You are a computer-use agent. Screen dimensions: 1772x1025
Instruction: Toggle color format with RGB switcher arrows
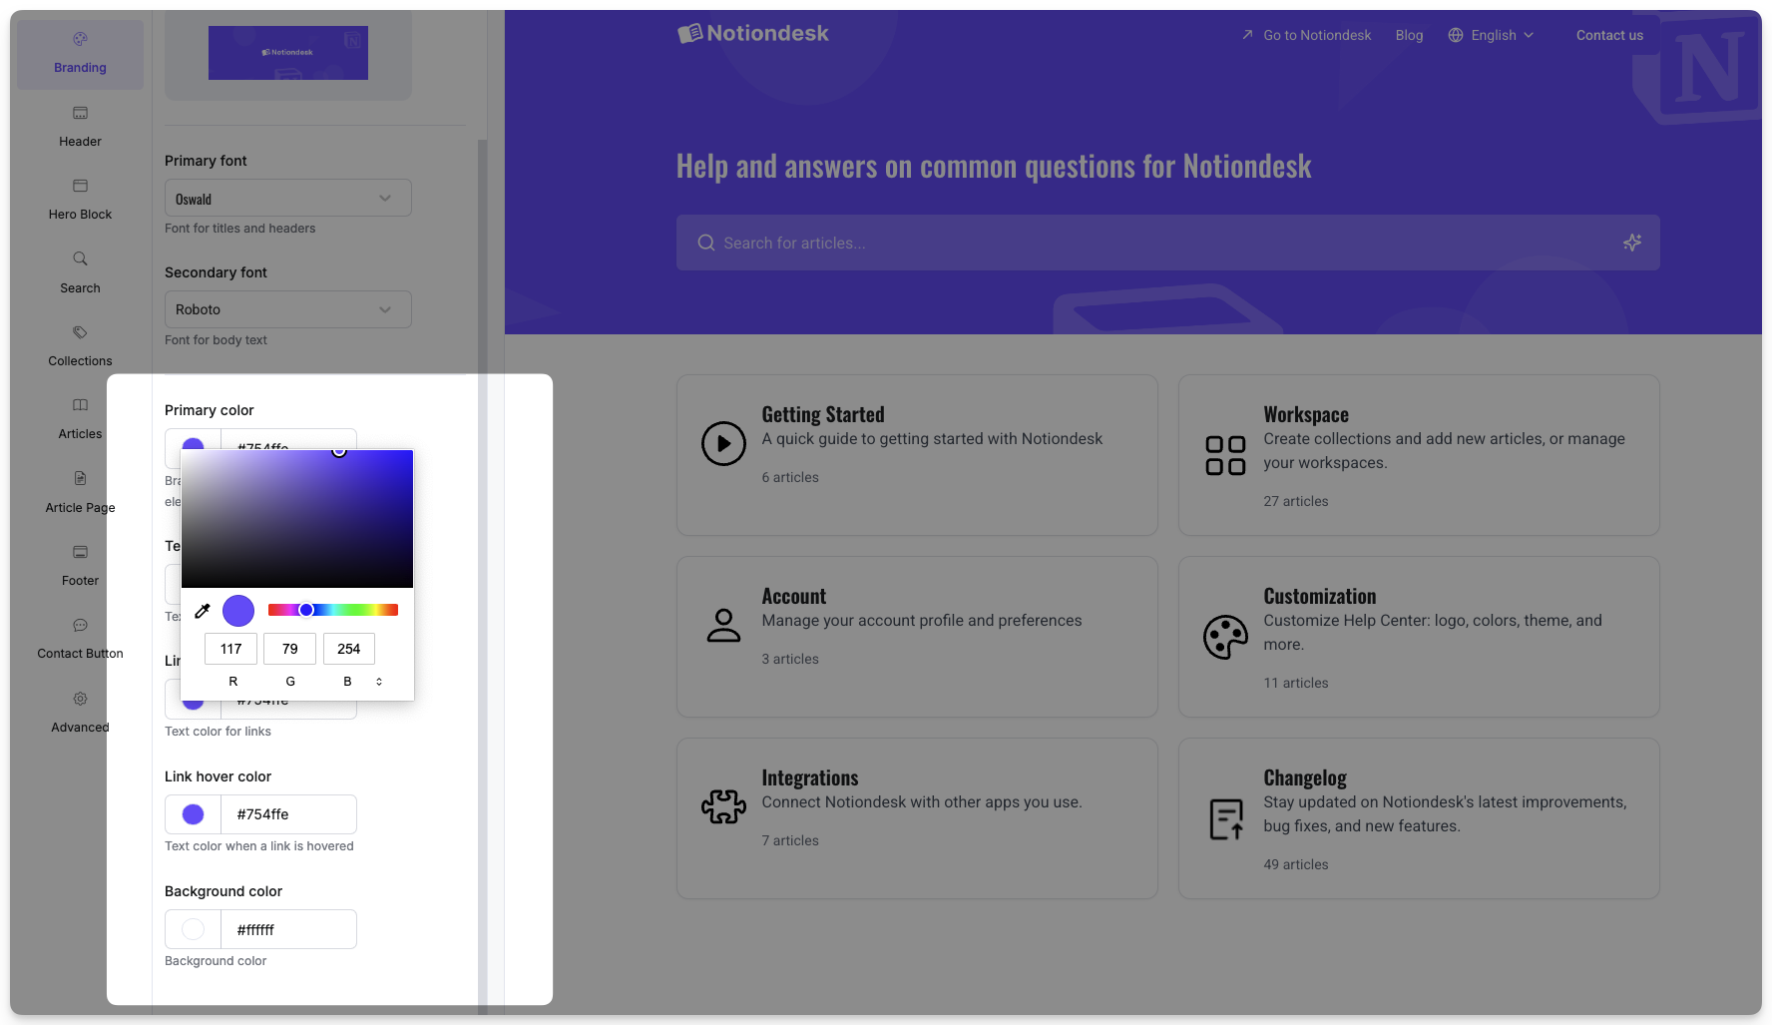[x=379, y=682]
